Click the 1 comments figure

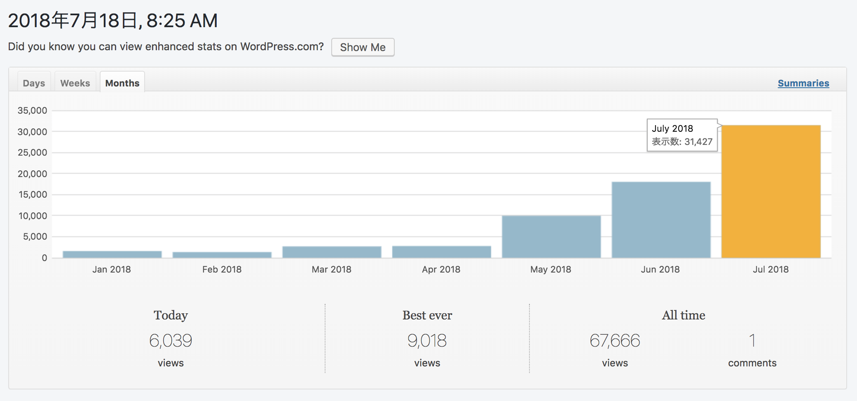click(x=752, y=340)
